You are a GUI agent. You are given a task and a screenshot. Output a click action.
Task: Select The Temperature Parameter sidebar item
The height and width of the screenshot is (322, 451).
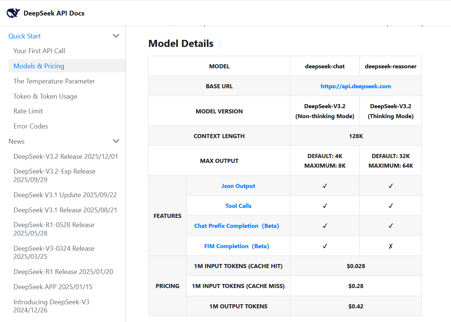point(54,81)
